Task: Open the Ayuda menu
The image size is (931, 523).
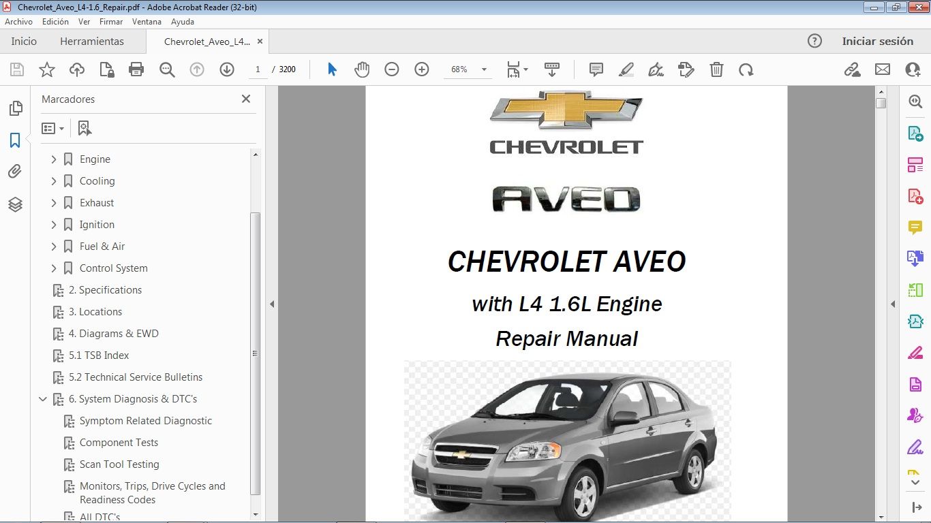Action: (183, 22)
